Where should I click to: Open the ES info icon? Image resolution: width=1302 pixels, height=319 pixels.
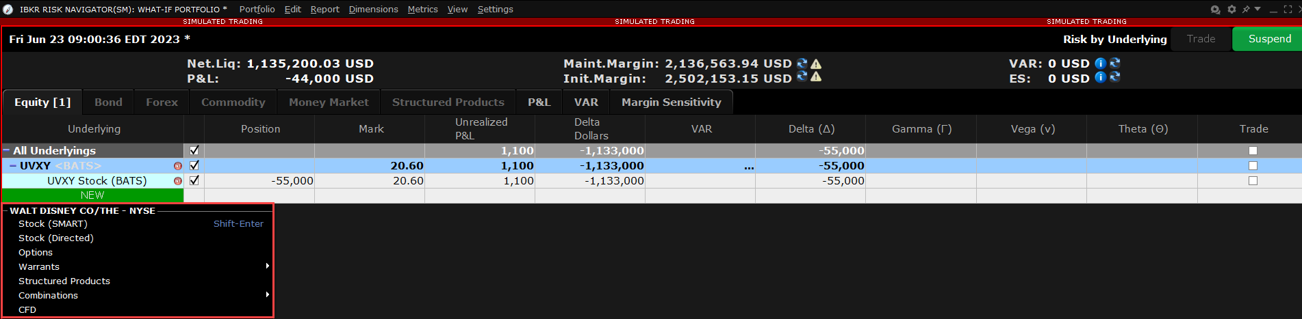pos(1101,77)
